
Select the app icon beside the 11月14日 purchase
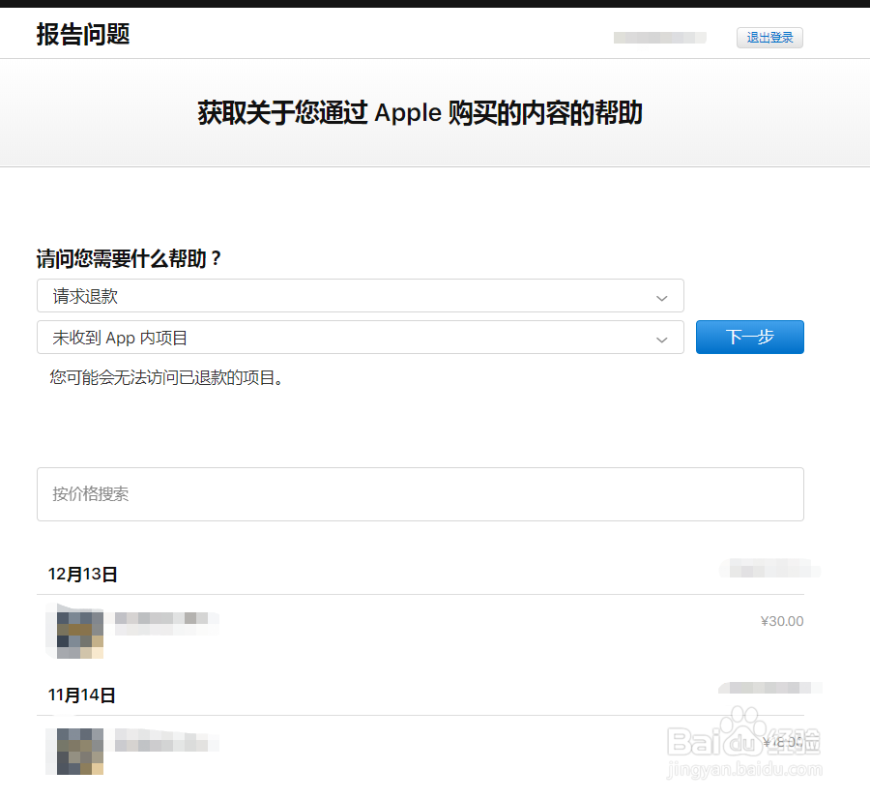[77, 752]
